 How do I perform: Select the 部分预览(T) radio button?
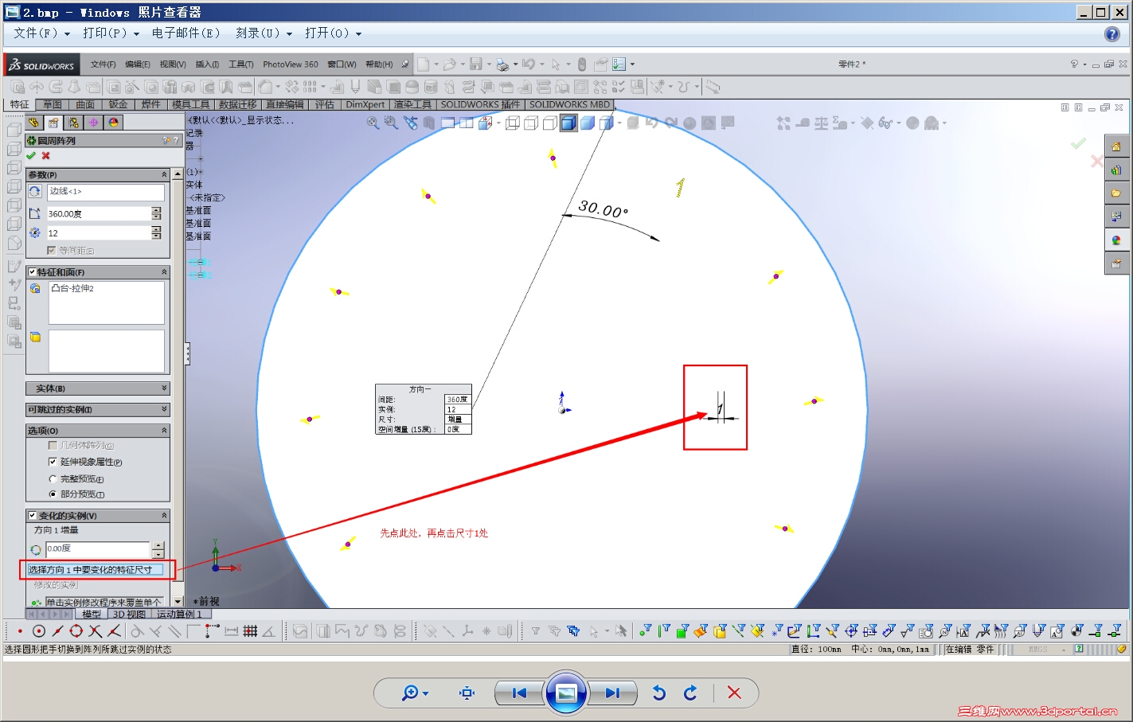tap(53, 494)
